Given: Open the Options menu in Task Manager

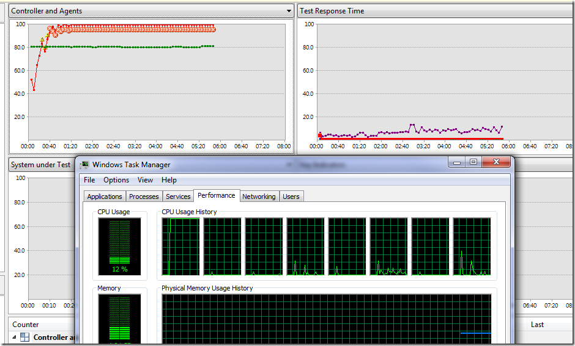Looking at the screenshot, I should pyautogui.click(x=116, y=180).
